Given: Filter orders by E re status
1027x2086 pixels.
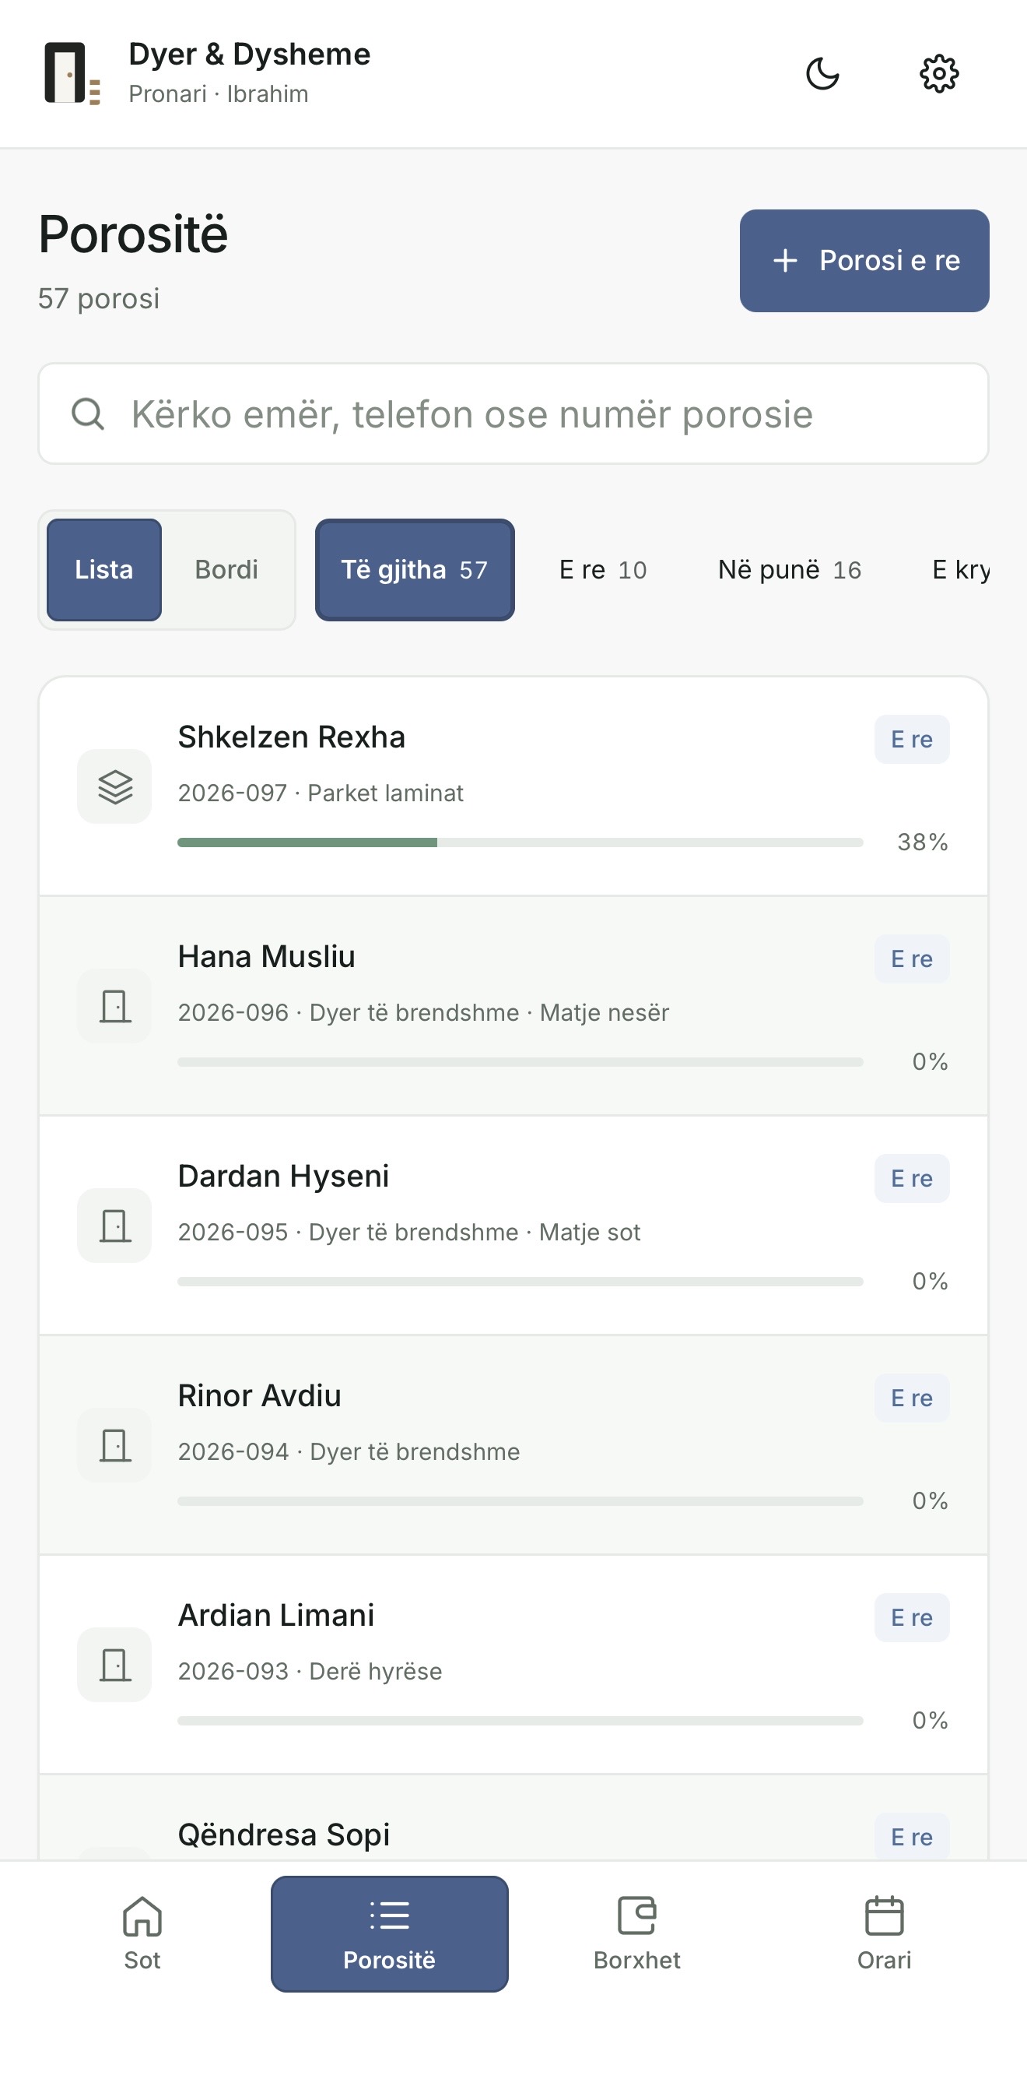Looking at the screenshot, I should [x=603, y=570].
